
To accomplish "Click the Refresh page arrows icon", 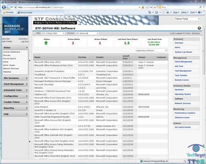I will (x=151, y=7).
